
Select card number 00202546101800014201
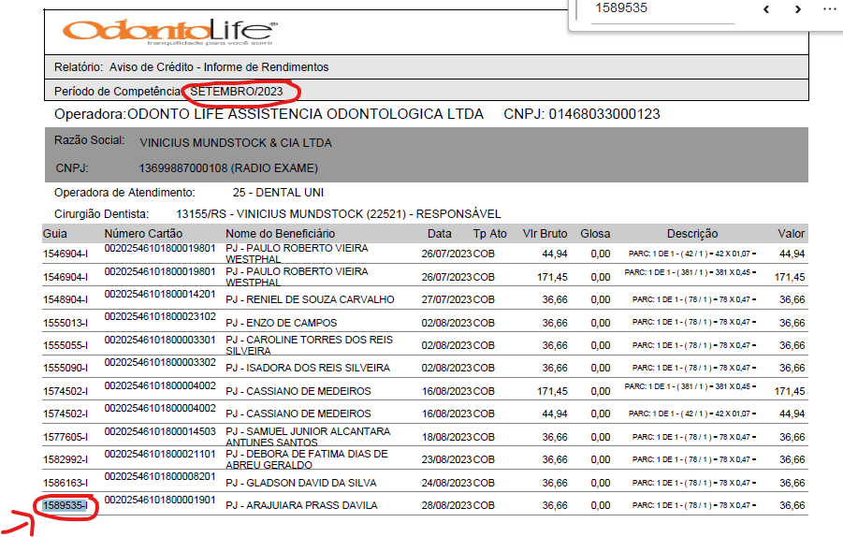coord(160,294)
